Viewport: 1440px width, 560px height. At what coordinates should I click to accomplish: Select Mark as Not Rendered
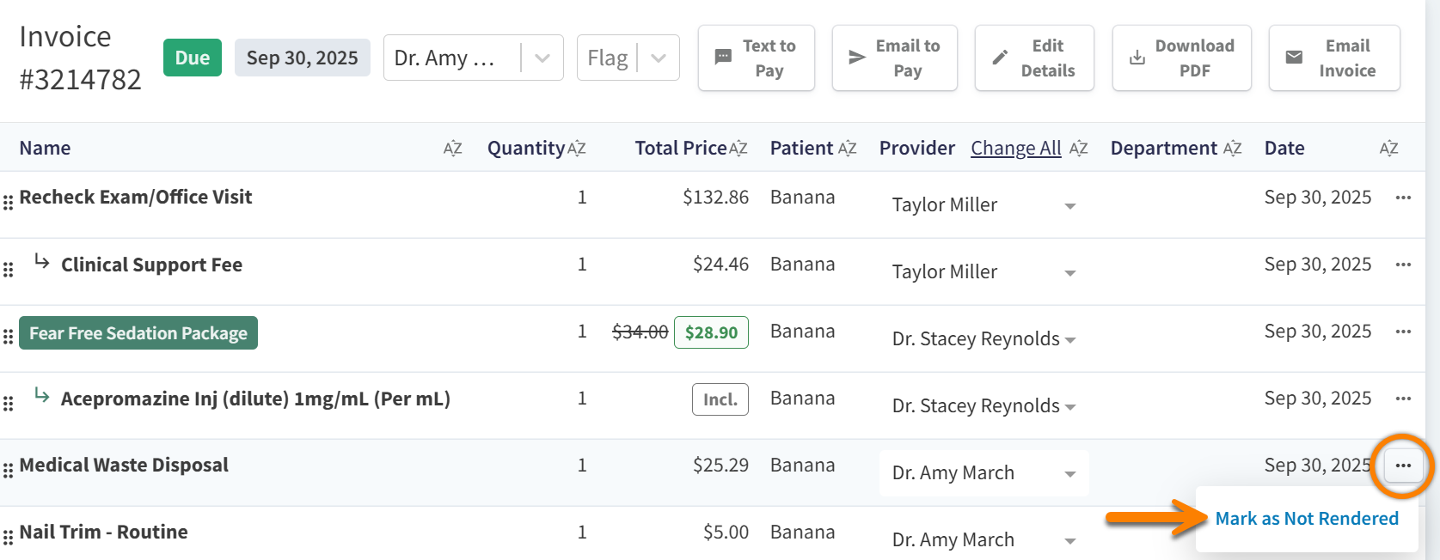point(1306,519)
